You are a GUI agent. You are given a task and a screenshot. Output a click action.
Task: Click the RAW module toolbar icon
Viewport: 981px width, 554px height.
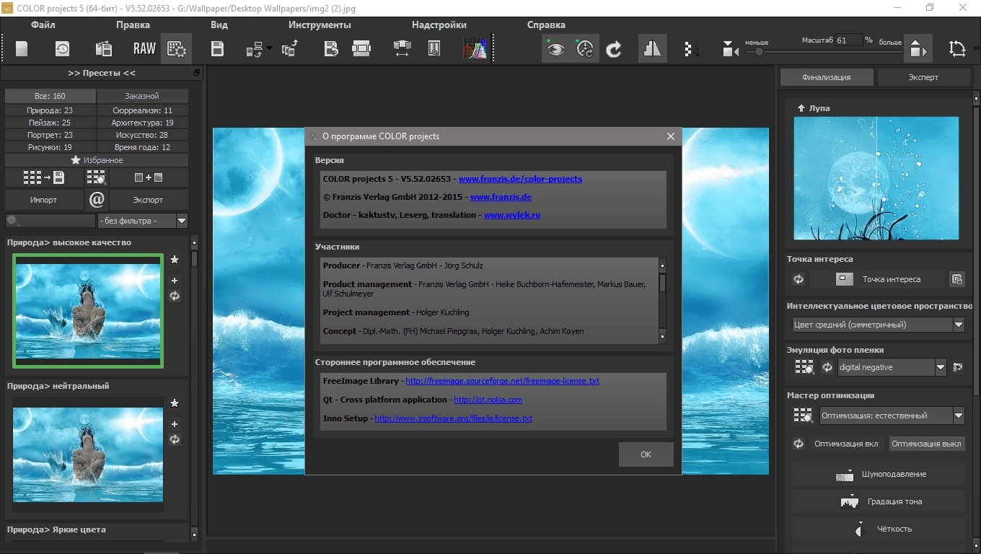click(x=144, y=48)
